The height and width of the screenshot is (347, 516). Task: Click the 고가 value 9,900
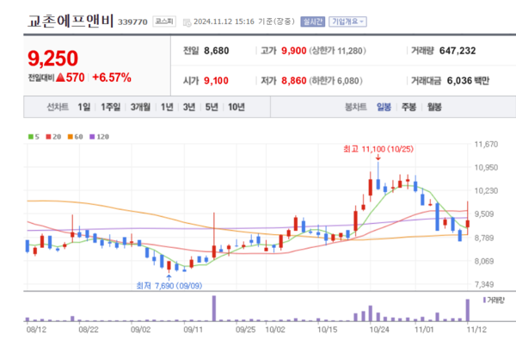click(x=293, y=51)
